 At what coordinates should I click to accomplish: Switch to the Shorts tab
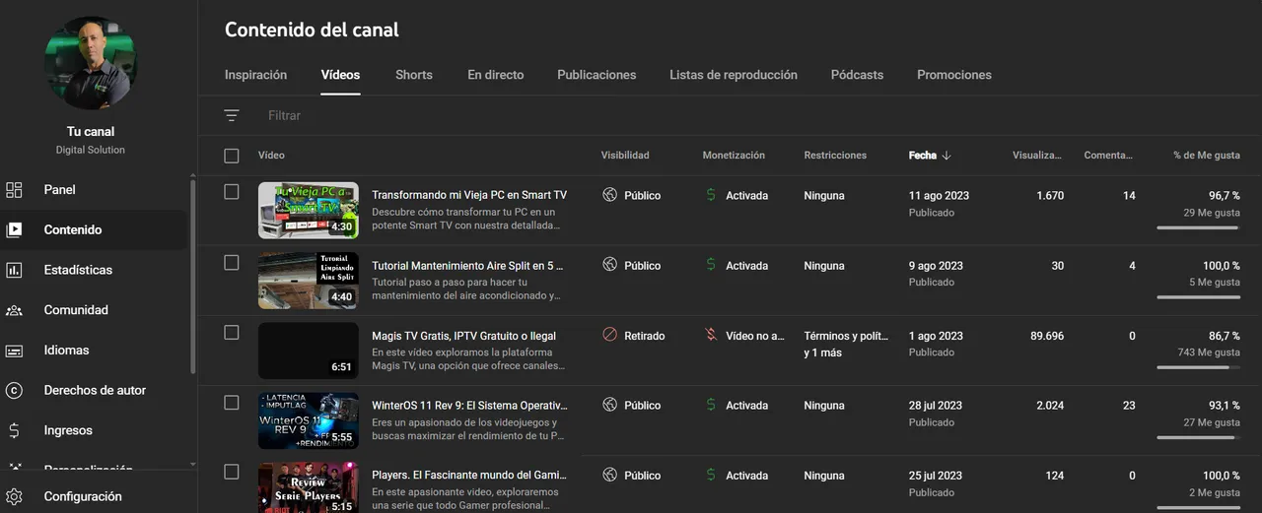414,75
